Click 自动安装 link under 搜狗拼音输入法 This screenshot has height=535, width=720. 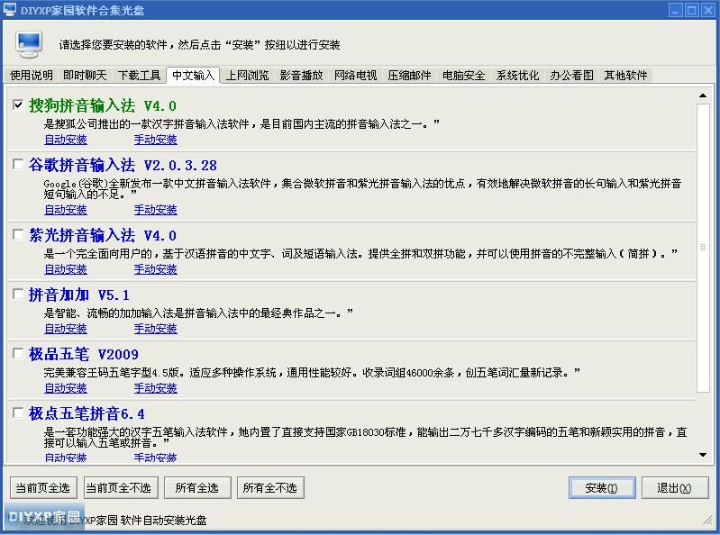66,140
